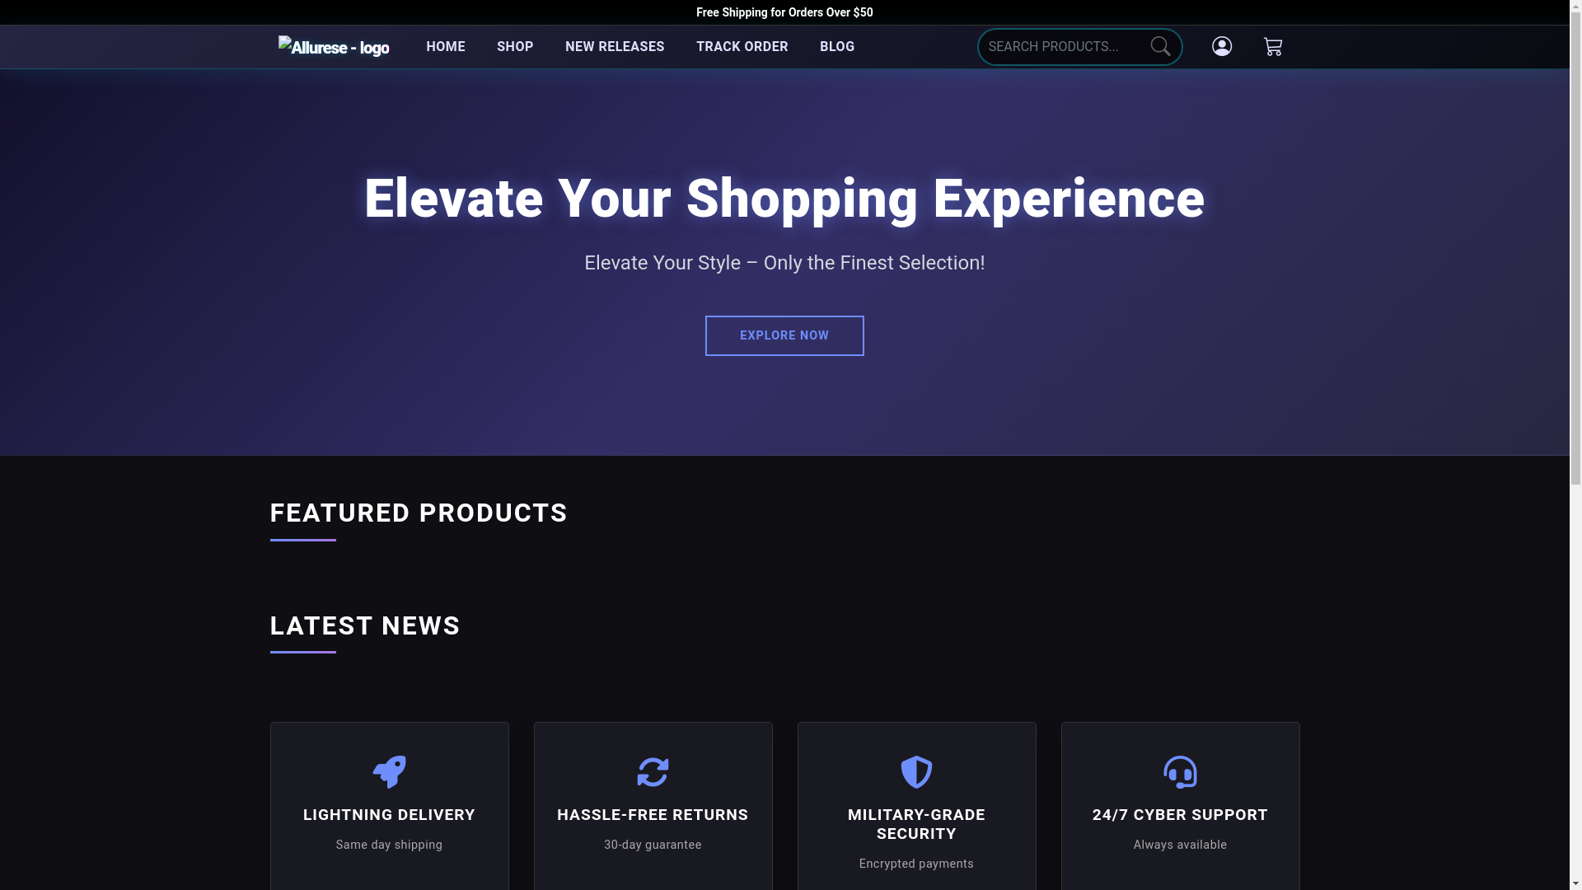Viewport: 1582px width, 890px height.
Task: Open New Releases page
Action: coord(615,47)
